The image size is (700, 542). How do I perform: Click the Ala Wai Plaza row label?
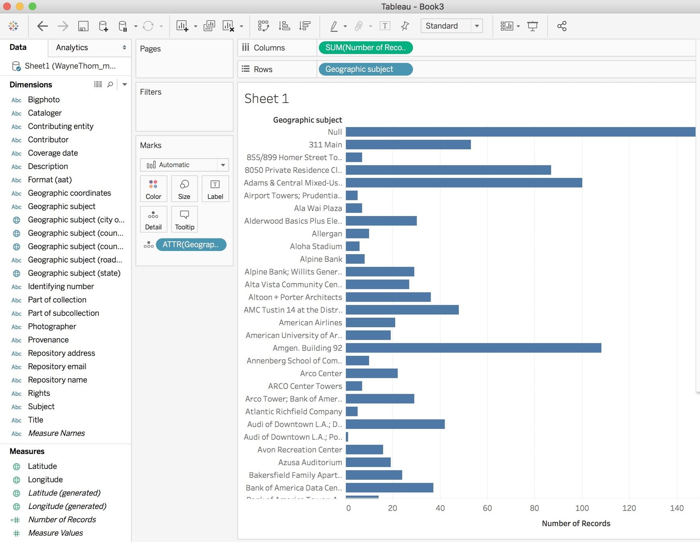coord(318,208)
